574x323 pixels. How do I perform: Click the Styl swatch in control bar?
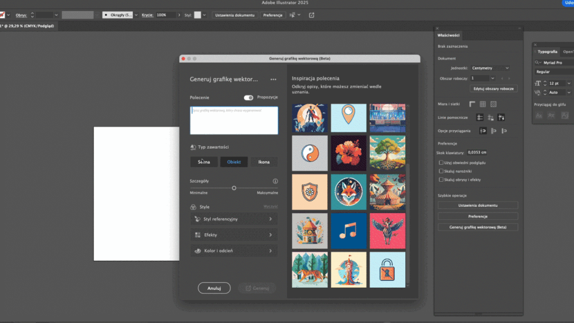197,15
